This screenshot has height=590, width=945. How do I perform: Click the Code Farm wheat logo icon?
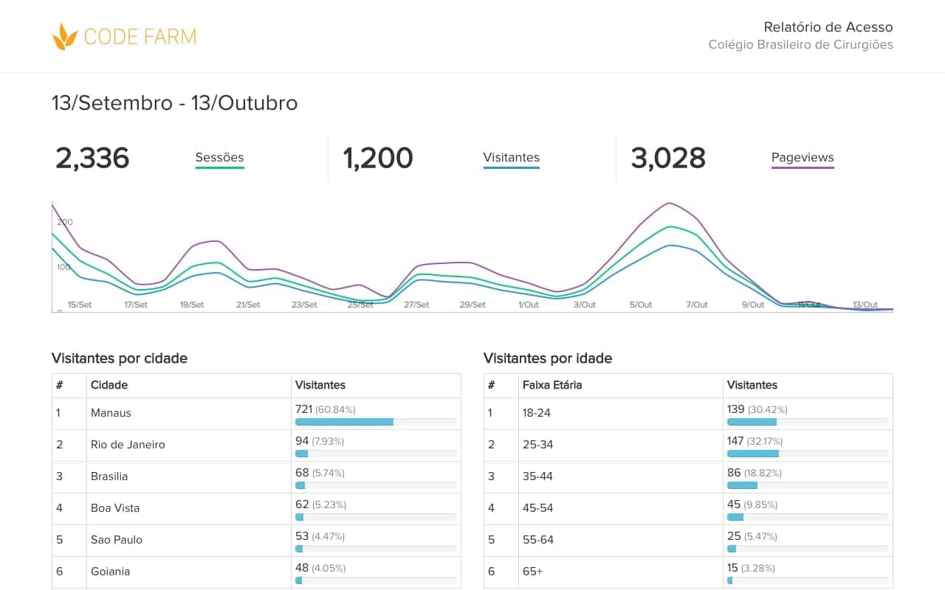pyautogui.click(x=65, y=36)
